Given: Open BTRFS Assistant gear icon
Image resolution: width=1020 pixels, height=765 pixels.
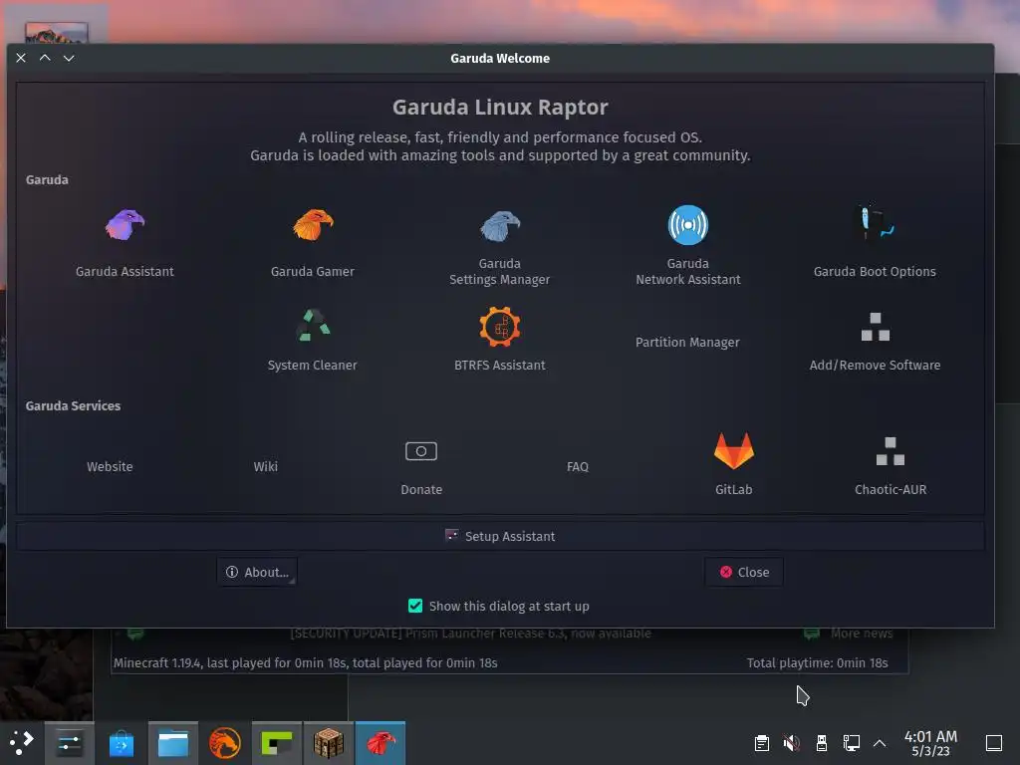Looking at the screenshot, I should (500, 327).
